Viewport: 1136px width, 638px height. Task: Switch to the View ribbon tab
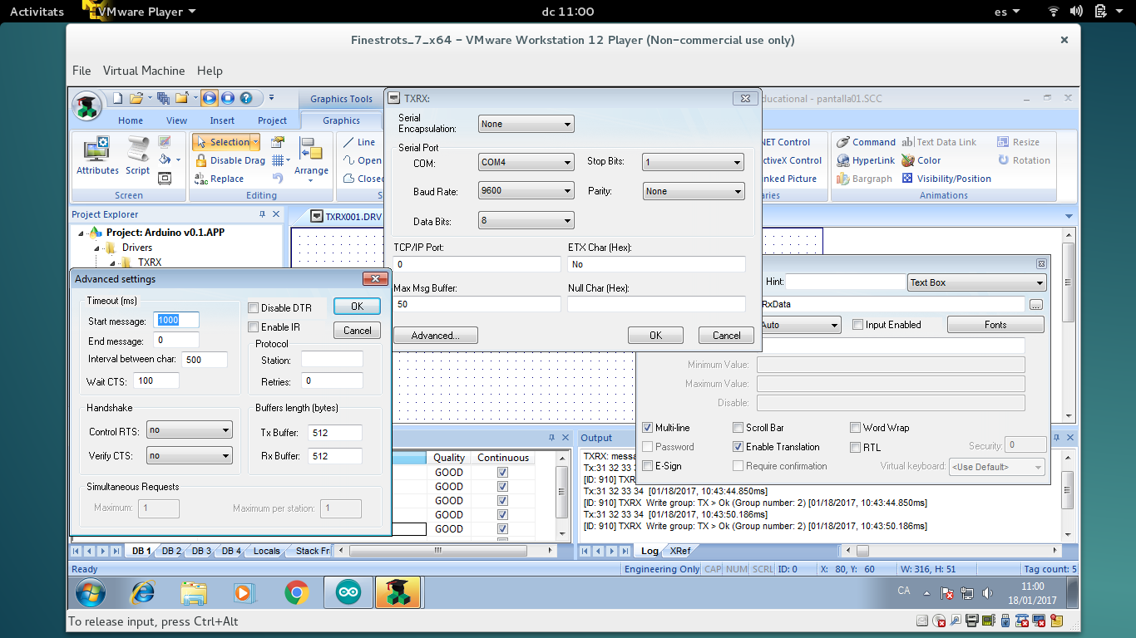(x=177, y=120)
